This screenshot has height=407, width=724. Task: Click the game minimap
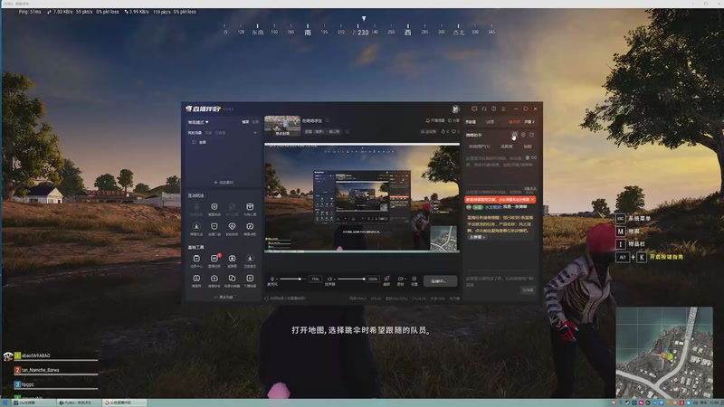click(x=664, y=352)
